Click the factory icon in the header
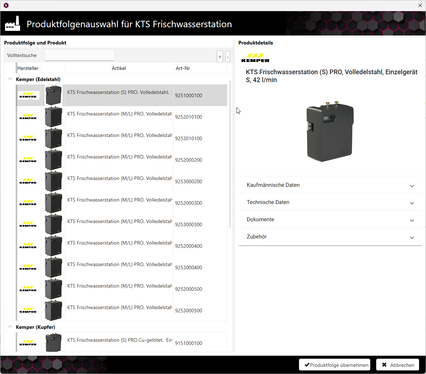Viewport: 426px width, 374px height. (x=13, y=24)
